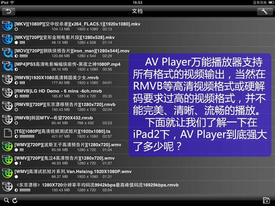275x206 pixels.
Task: Open 《东京漂移》1280X720分辨率 rmvb file name
Action: (x=97, y=185)
